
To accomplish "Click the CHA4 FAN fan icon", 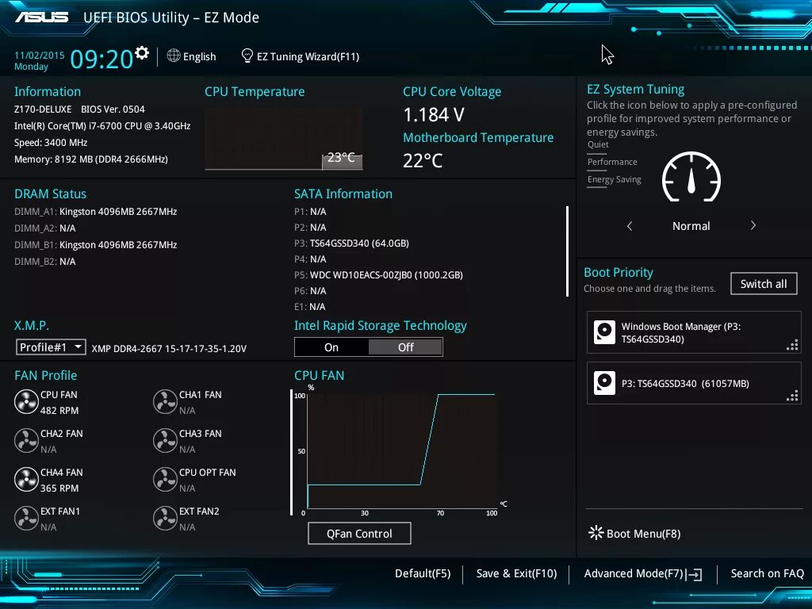I will pyautogui.click(x=26, y=480).
